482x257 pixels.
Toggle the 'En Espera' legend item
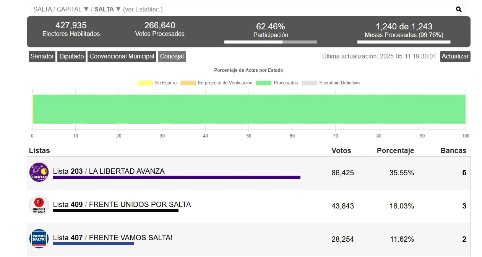point(157,82)
